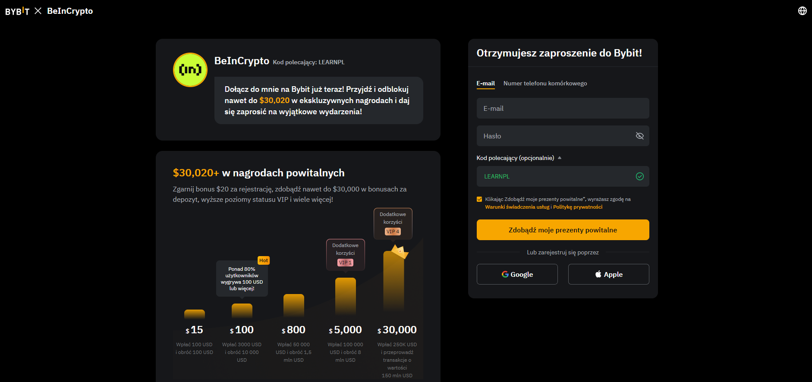Switch to Numer telefonu komórkowego tab
Viewport: 812px width, 382px height.
545,83
